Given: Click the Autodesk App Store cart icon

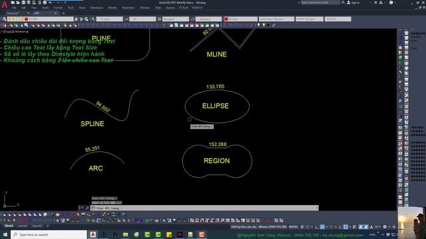Looking at the screenshot, I should tap(375, 3).
